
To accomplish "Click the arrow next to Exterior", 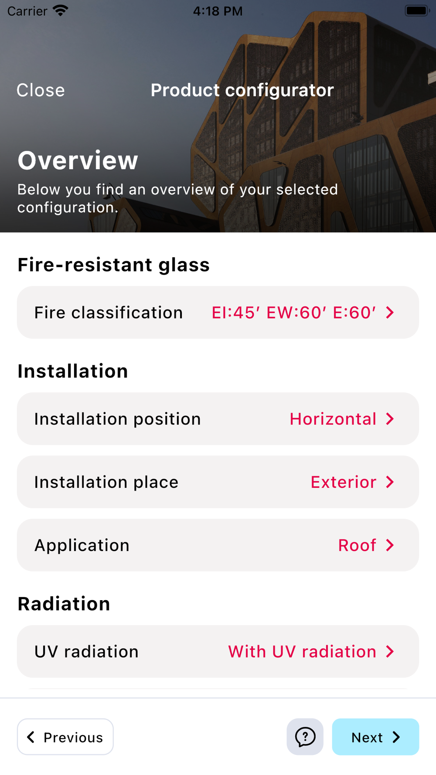I will click(x=390, y=482).
